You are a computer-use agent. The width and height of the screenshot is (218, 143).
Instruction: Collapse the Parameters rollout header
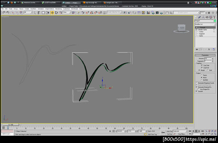pos(205,55)
